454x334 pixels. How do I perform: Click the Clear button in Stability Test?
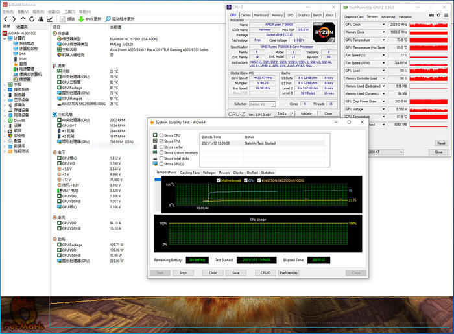tap(213, 273)
